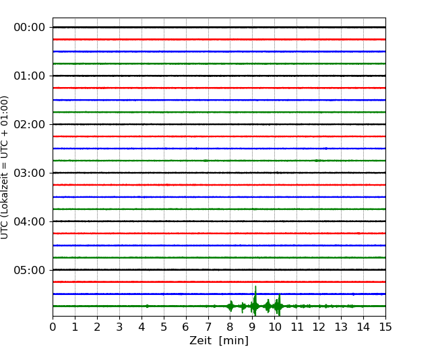Image resolution: width=438 pixels, height=351 pixels.
Task: Click the seismic spike just after minute 10
Action: [x=279, y=305]
